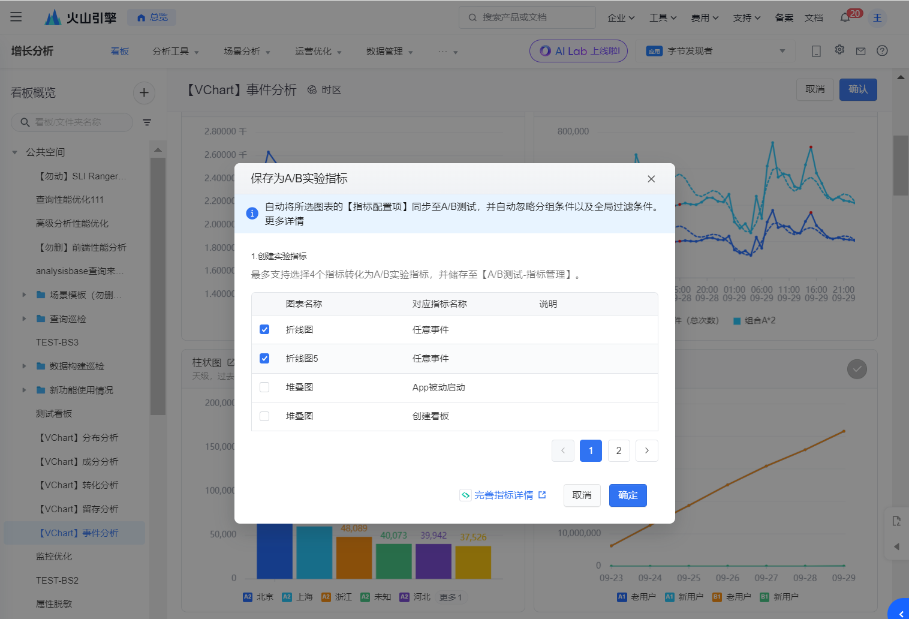Screen dimensions: 909x619
Task: Toggle the 北京 legend swatch
Action: coord(248,597)
